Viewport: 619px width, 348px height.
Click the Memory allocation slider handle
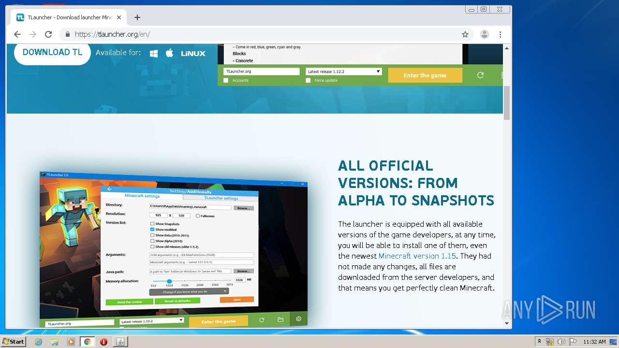[169, 281]
